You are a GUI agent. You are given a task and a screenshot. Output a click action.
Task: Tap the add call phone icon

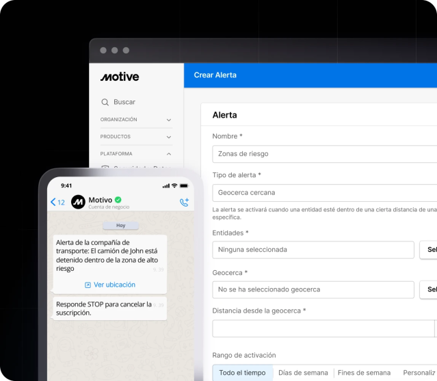coord(183,202)
